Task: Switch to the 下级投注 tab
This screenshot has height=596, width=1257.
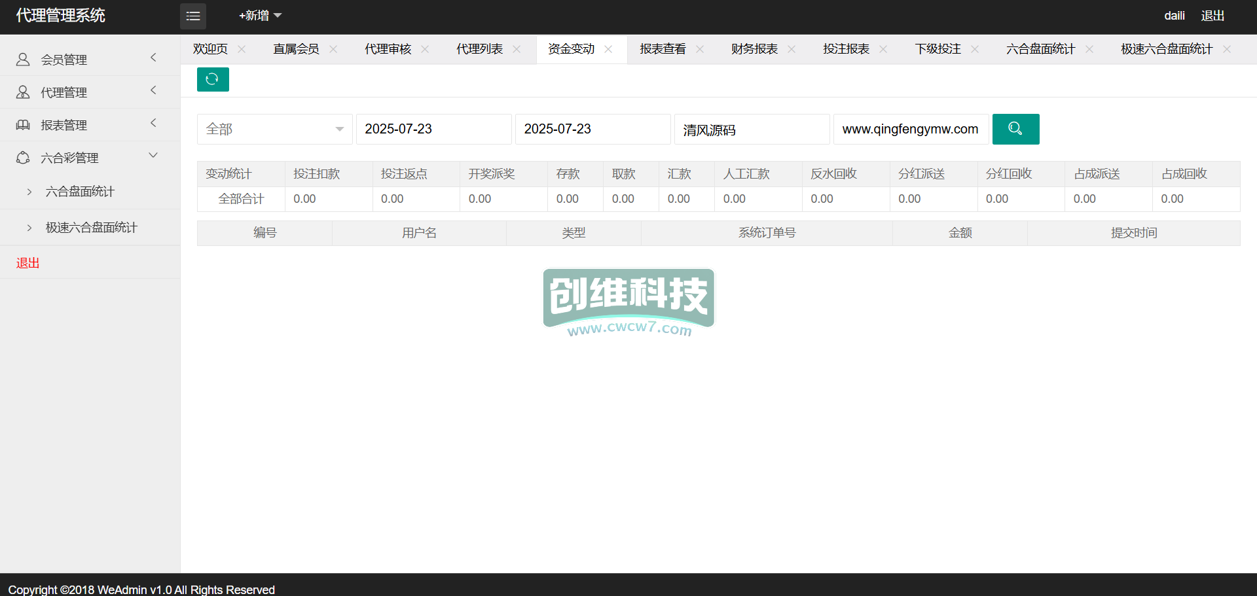Action: tap(938, 49)
